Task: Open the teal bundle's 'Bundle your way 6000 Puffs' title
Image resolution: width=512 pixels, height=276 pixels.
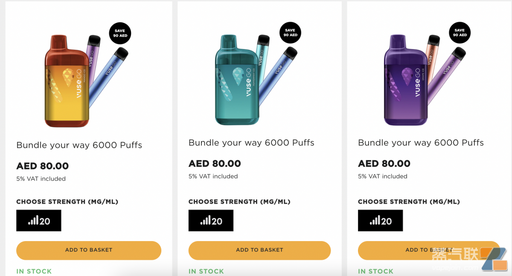Action: point(251,143)
